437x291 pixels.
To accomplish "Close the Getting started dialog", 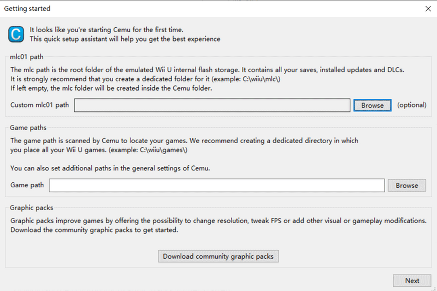I will [x=428, y=9].
